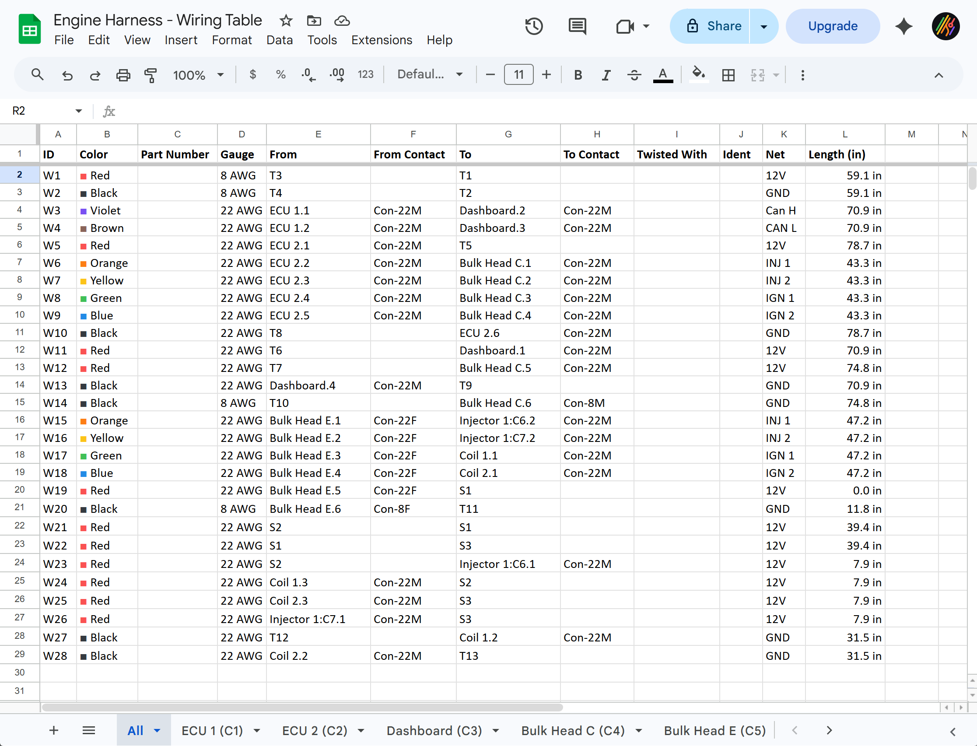Click the Gemini sparkle icon
This screenshot has height=746, width=977.
tap(904, 26)
